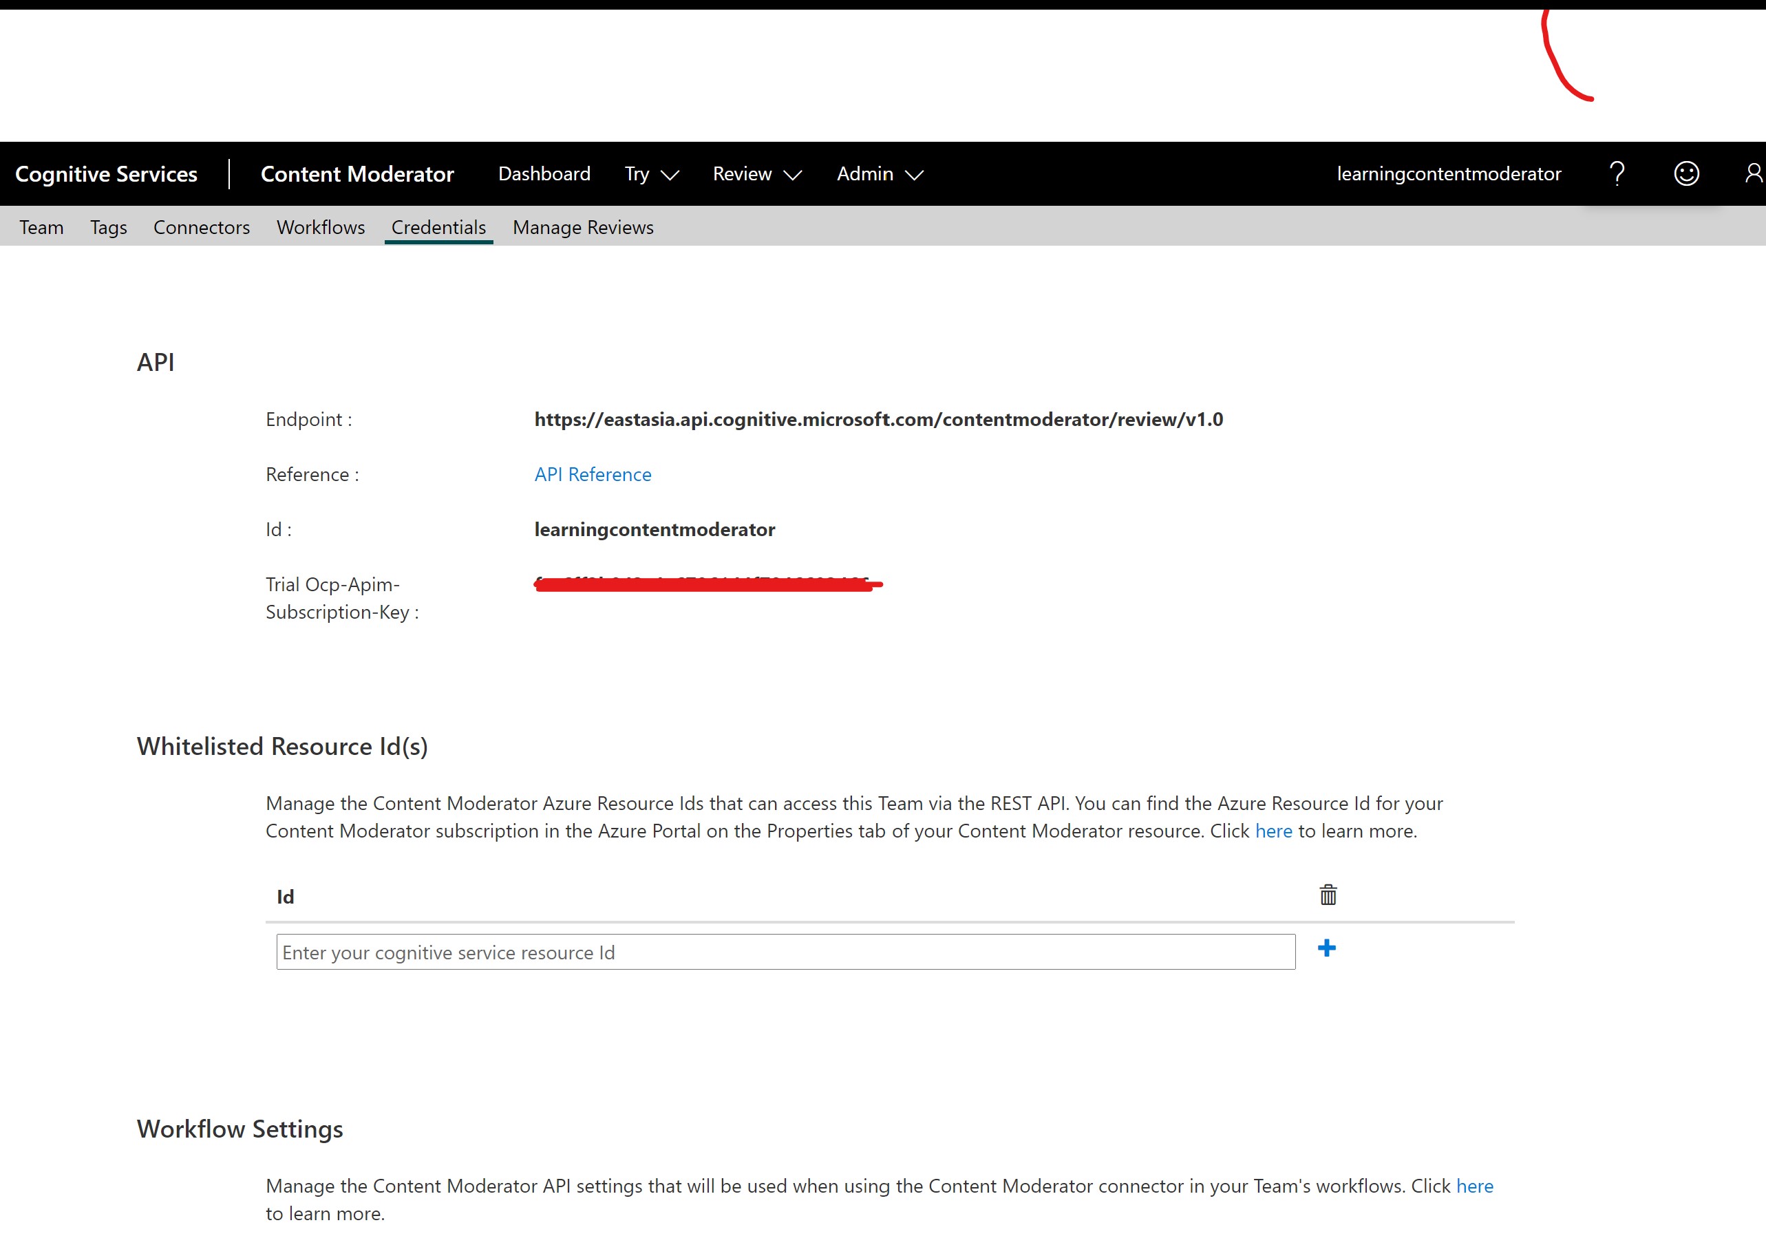Click 'here' link in Whitelisted Resource description

click(1274, 831)
